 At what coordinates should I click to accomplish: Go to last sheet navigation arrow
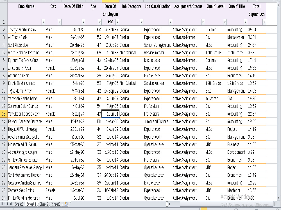11,204
